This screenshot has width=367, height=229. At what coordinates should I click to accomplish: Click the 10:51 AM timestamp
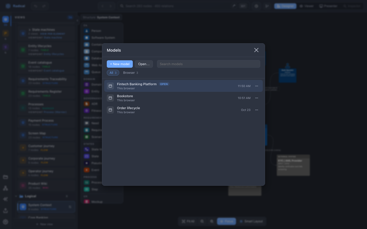click(x=244, y=98)
